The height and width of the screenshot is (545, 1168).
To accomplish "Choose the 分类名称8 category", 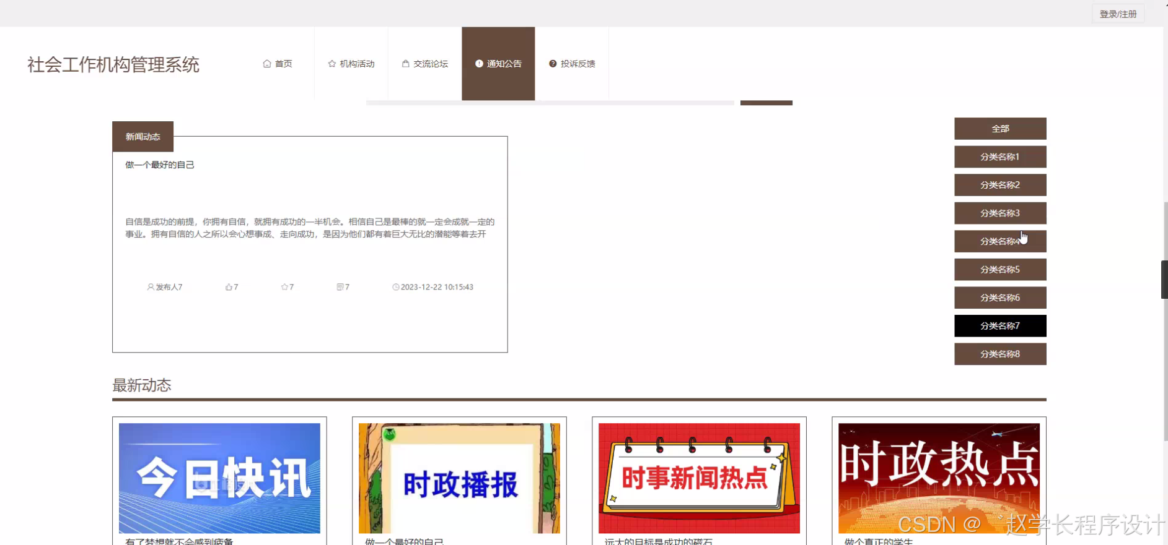I will click(x=1000, y=354).
